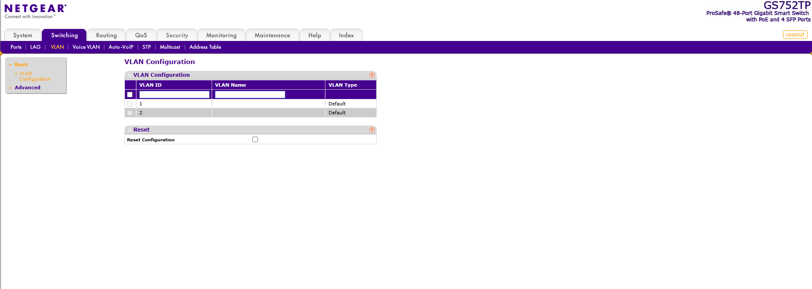Open VLAN Configuration sidebar link
The image size is (812, 289).
[35, 76]
